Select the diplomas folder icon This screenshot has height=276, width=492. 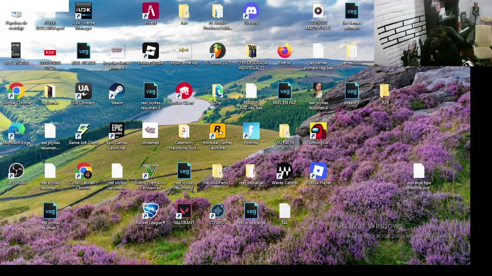(x=50, y=91)
